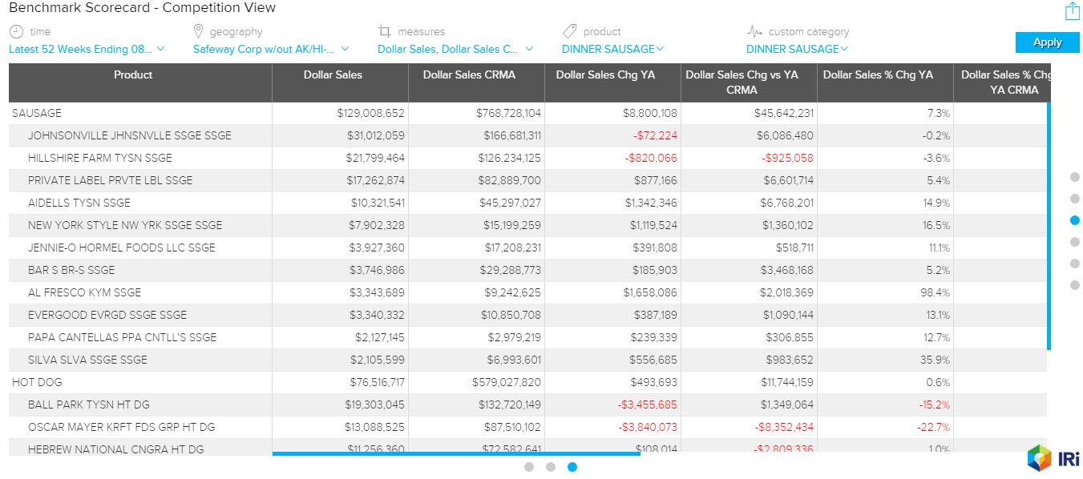The height and width of the screenshot is (479, 1083).
Task: Click the measures crop icon
Action: tap(385, 31)
